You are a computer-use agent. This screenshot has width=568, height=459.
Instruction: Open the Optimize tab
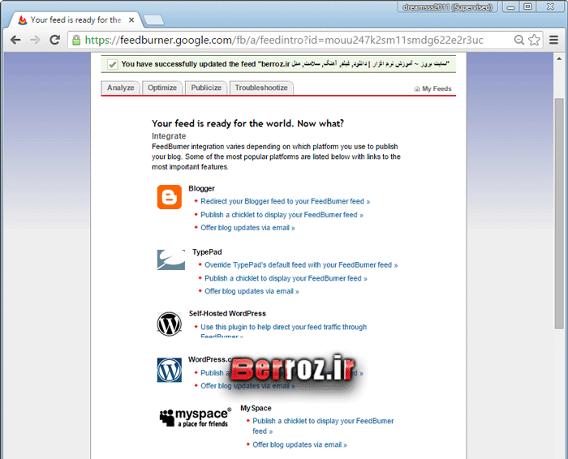(162, 88)
